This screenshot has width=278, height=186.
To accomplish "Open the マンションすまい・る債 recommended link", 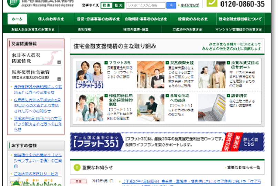I will (38, 161).
